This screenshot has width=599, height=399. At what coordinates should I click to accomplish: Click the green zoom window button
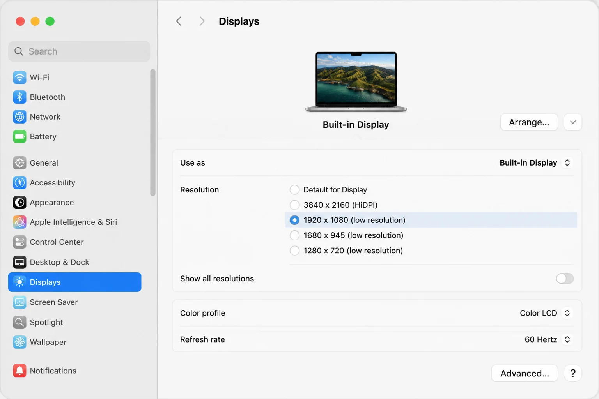(50, 21)
